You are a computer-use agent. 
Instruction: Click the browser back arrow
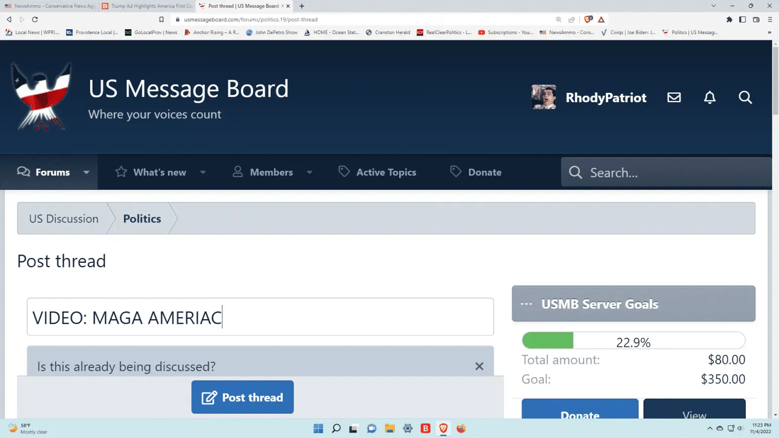click(9, 19)
